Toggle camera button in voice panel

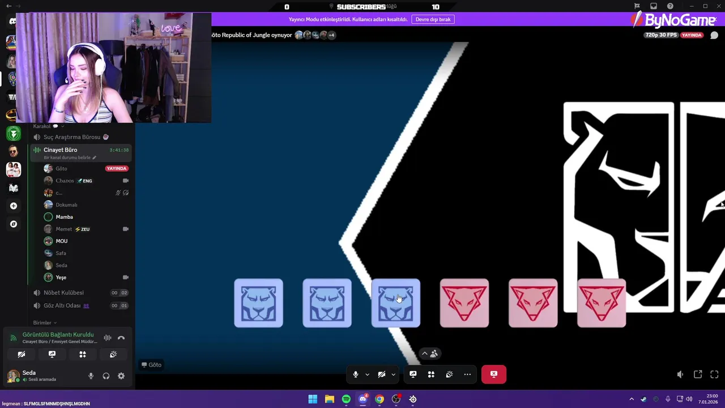[22, 354]
